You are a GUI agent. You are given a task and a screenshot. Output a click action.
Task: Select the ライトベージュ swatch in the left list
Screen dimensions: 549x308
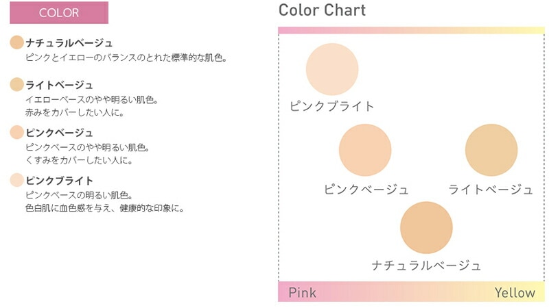(x=17, y=84)
